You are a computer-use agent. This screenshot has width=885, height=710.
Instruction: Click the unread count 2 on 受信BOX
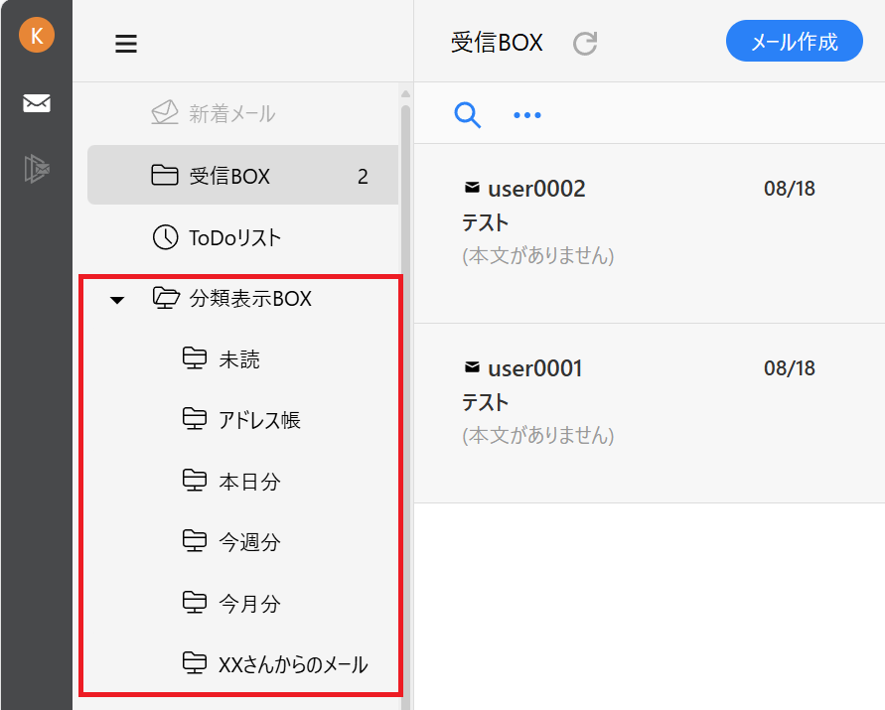[363, 177]
